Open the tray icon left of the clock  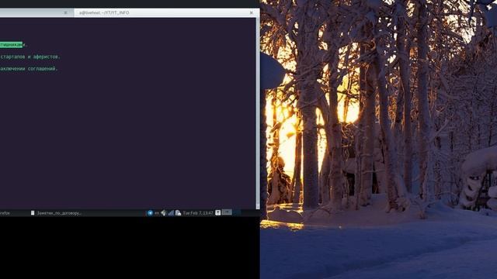178,213
